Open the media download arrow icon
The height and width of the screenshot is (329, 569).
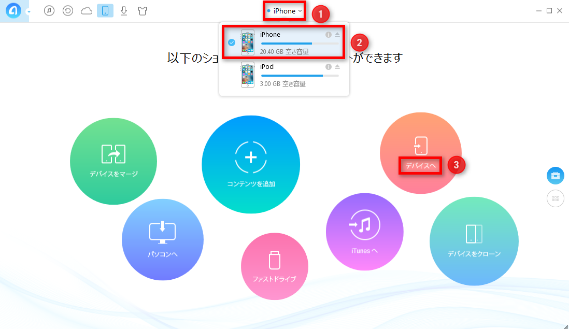(124, 11)
